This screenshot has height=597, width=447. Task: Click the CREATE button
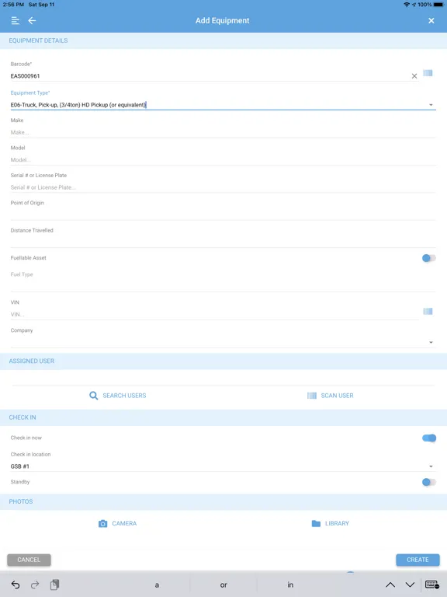418,560
